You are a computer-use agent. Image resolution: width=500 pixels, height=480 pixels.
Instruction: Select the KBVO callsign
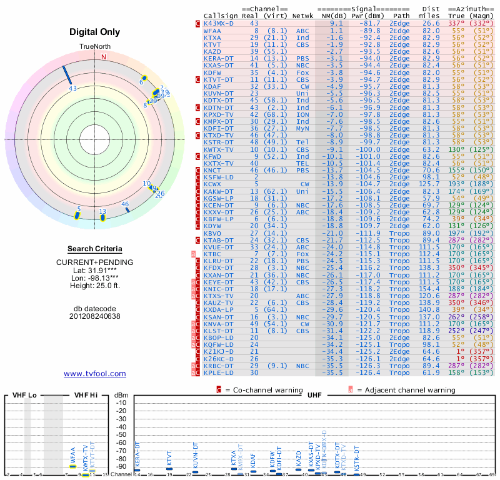pos(212,234)
